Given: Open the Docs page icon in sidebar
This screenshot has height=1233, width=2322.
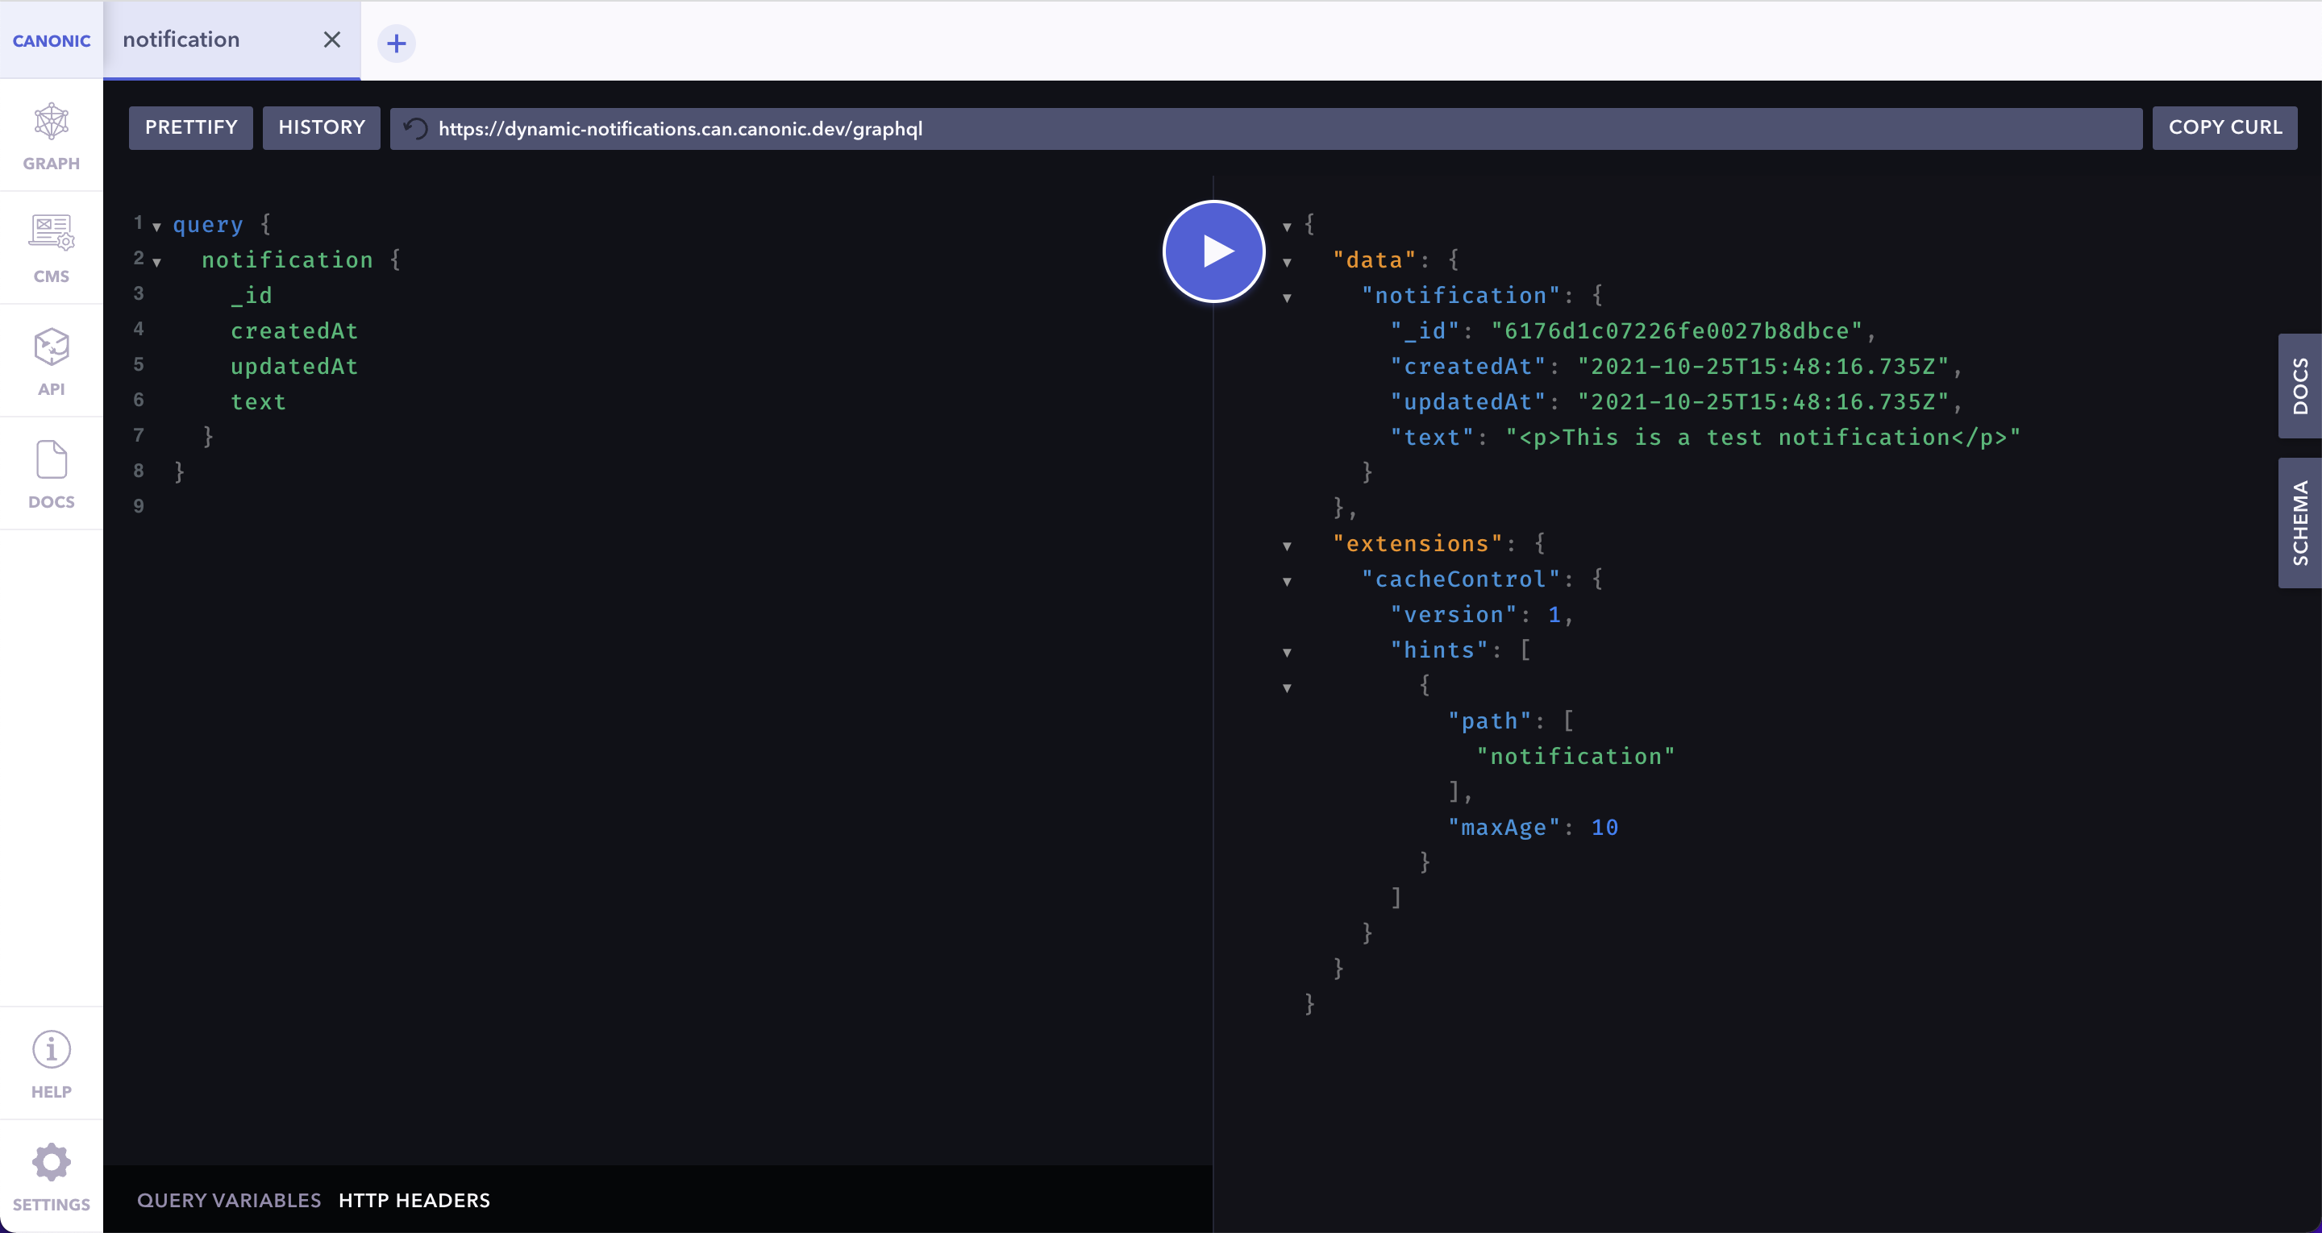Looking at the screenshot, I should tap(52, 459).
